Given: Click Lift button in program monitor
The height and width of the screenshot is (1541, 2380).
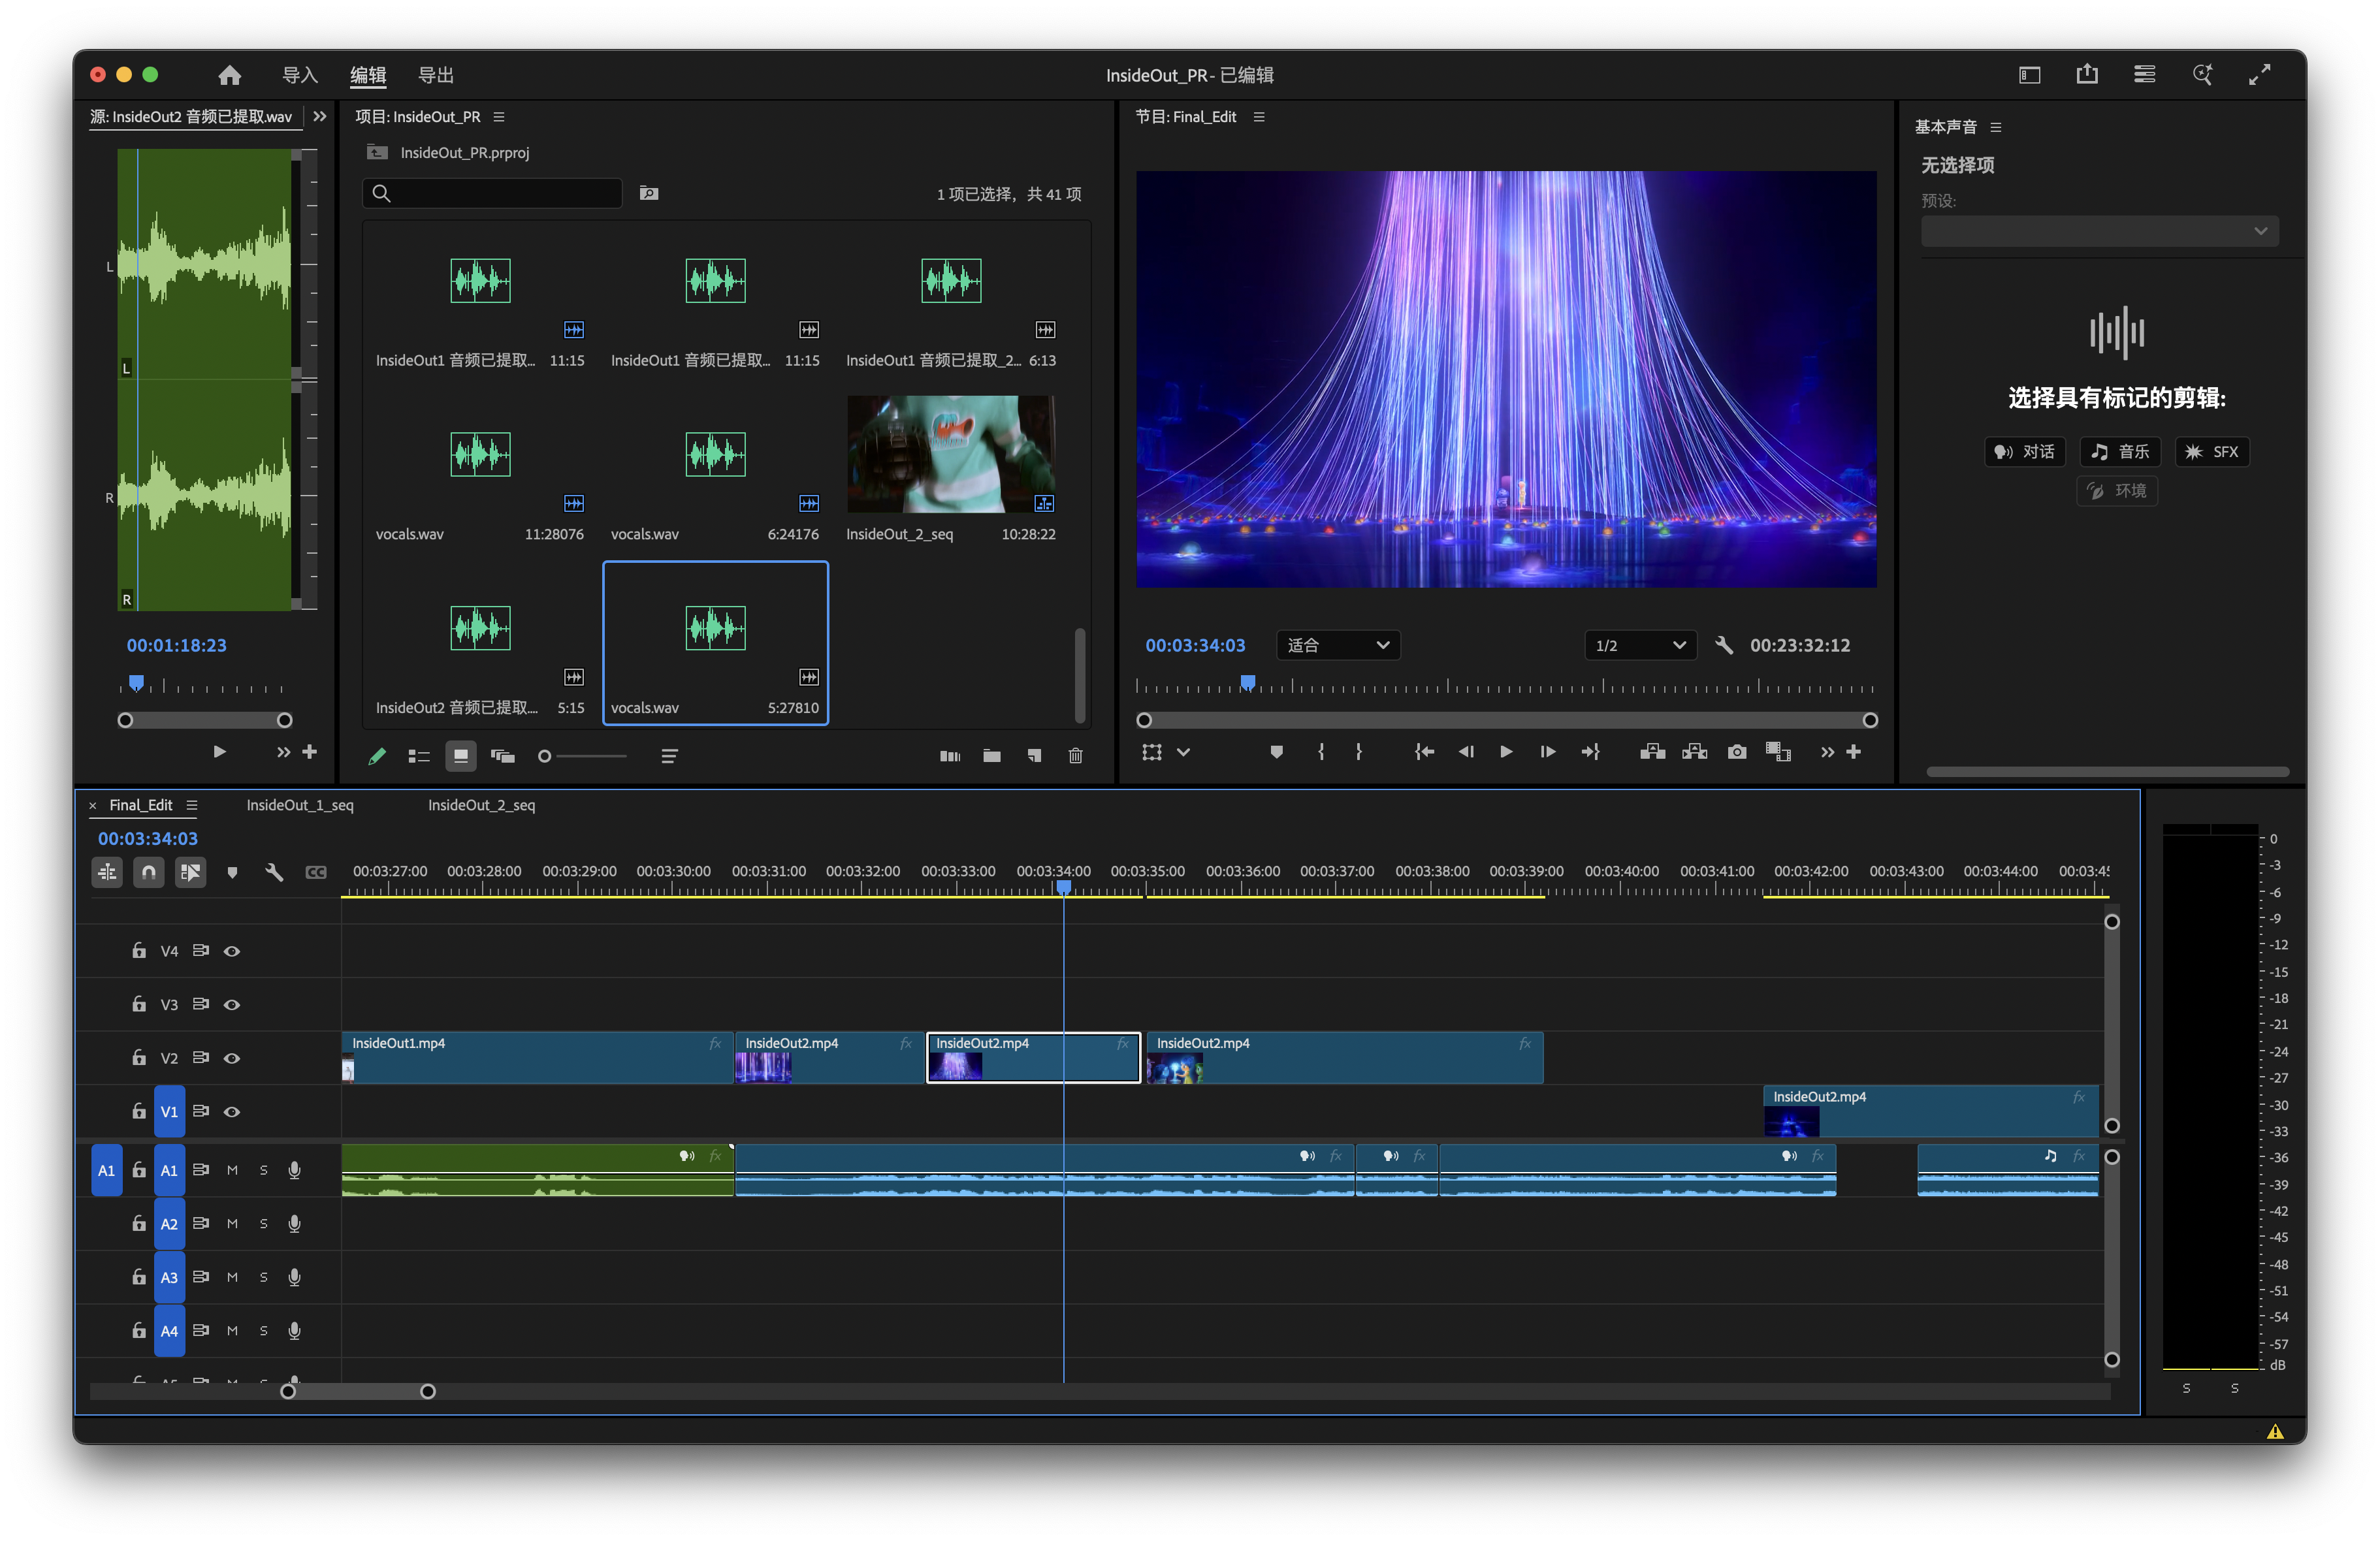Looking at the screenshot, I should (x=1652, y=752).
